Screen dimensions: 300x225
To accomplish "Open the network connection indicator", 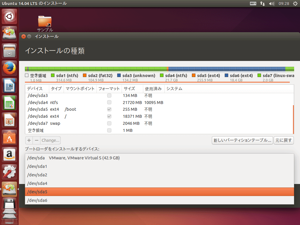I will coord(262,4).
